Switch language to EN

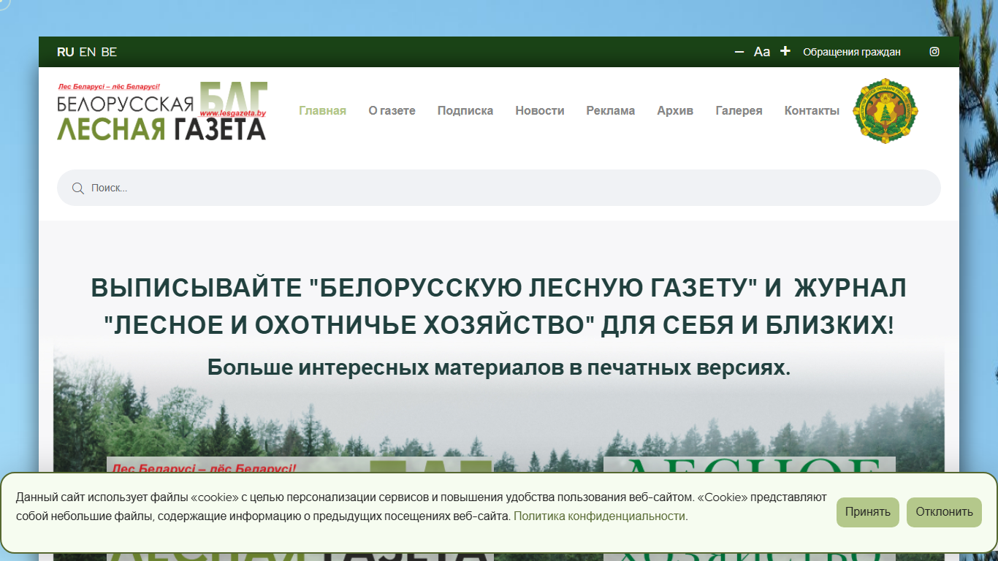pos(88,52)
